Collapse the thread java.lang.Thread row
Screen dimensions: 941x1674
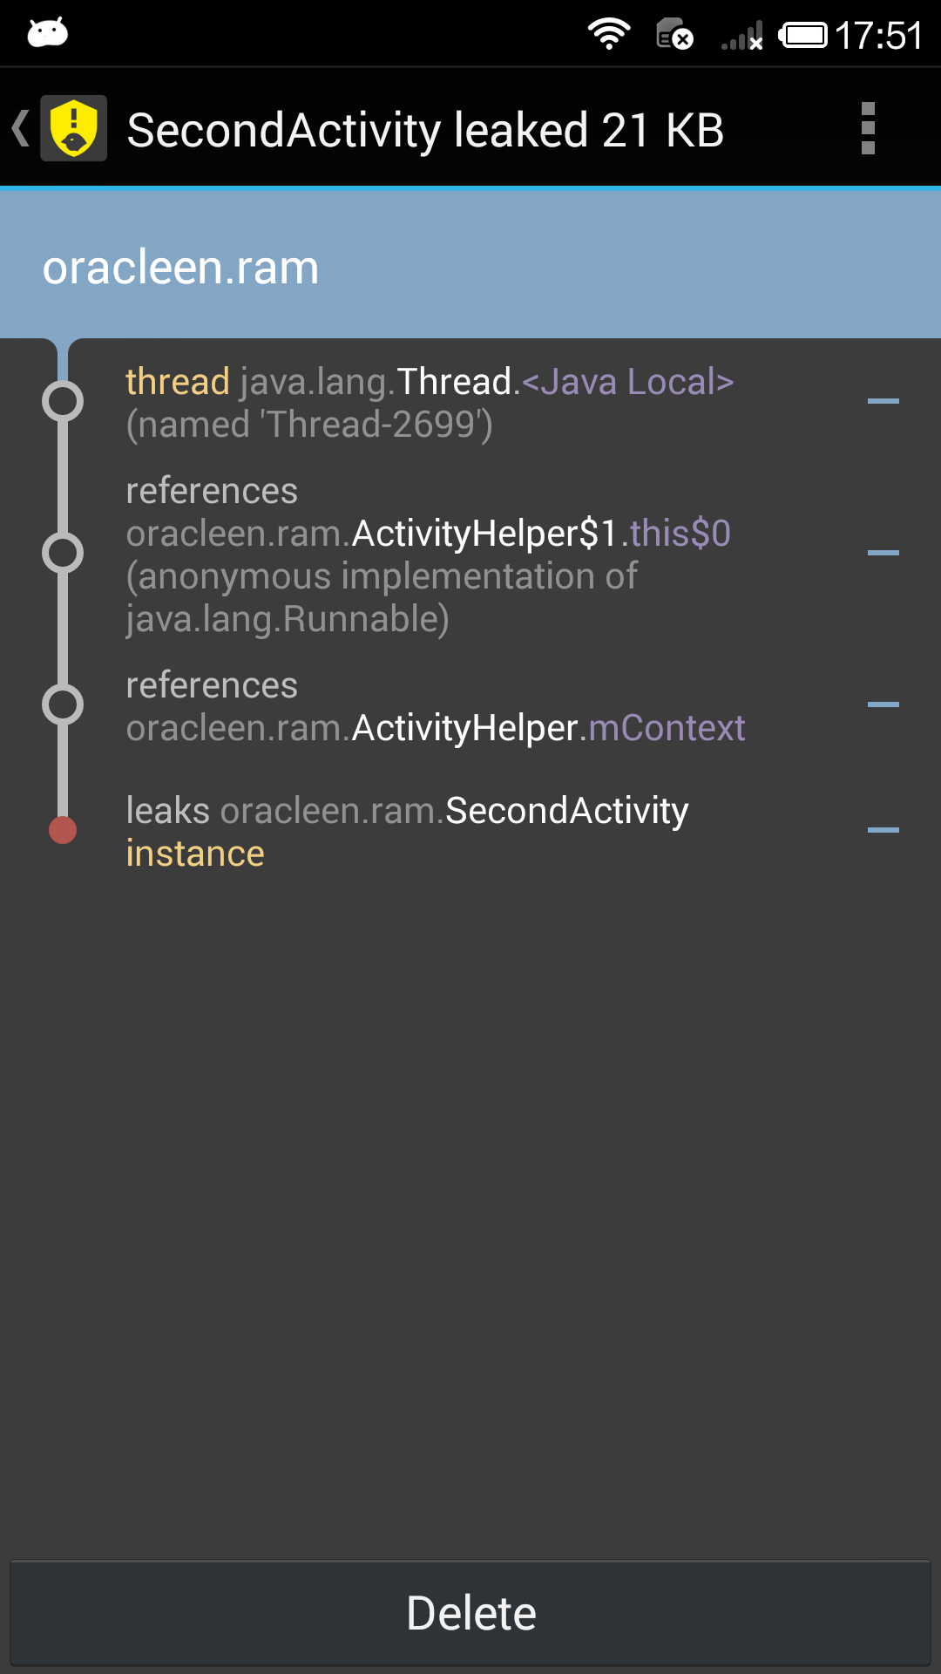tap(883, 401)
